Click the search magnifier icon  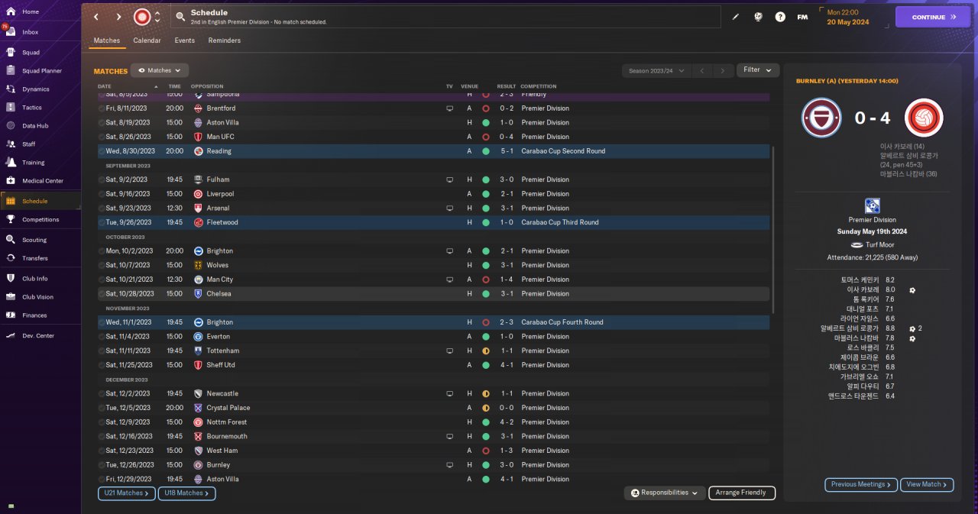[180, 16]
